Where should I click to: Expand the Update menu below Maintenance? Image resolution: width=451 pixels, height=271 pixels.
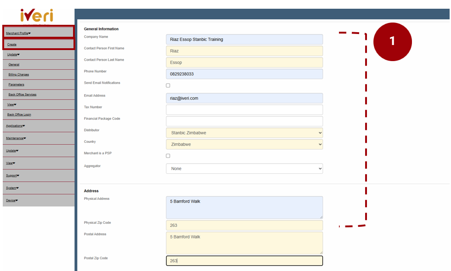[12, 151]
